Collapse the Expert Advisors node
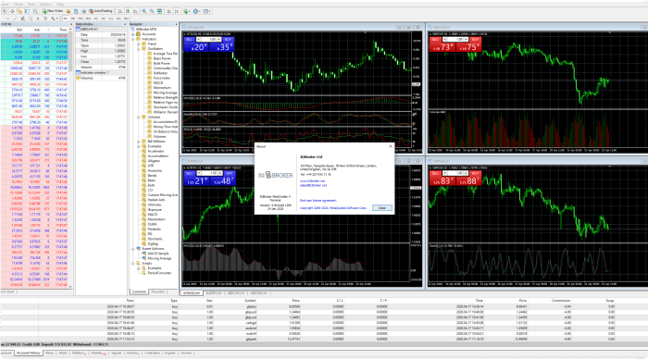 click(133, 249)
